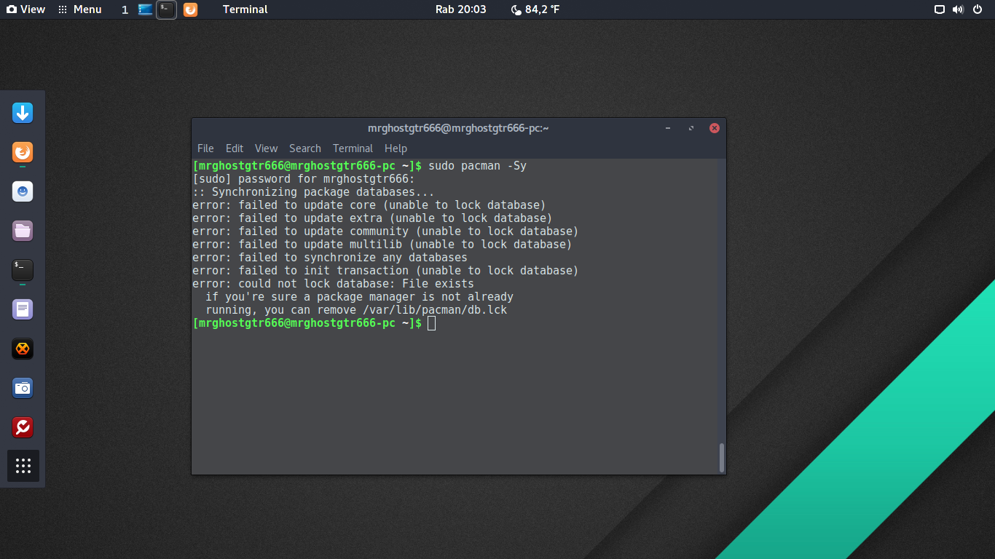Viewport: 995px width, 559px height.
Task: Click the power icon in the top right
Action: 978,9
